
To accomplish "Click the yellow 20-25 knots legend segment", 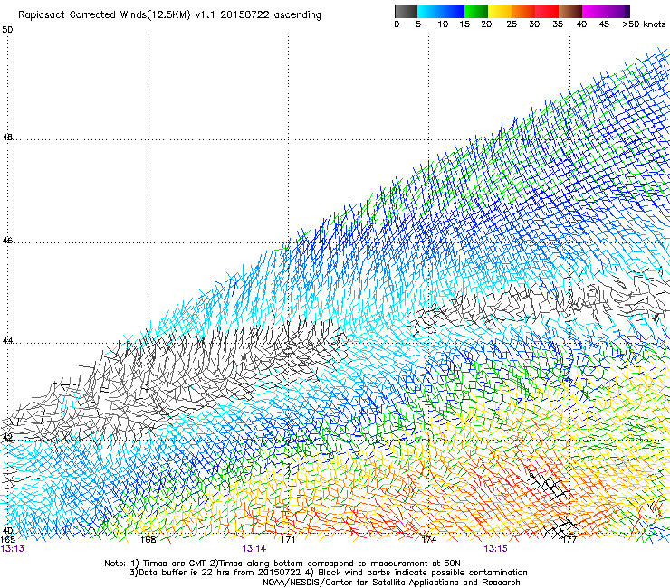I will (x=500, y=11).
